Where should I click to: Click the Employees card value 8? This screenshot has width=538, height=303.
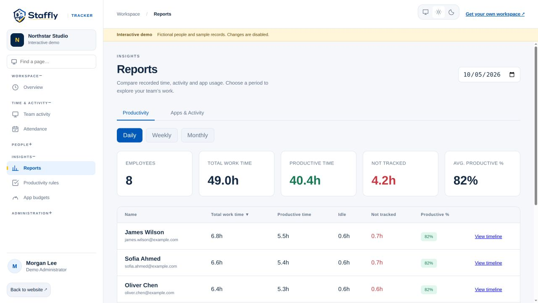129,181
